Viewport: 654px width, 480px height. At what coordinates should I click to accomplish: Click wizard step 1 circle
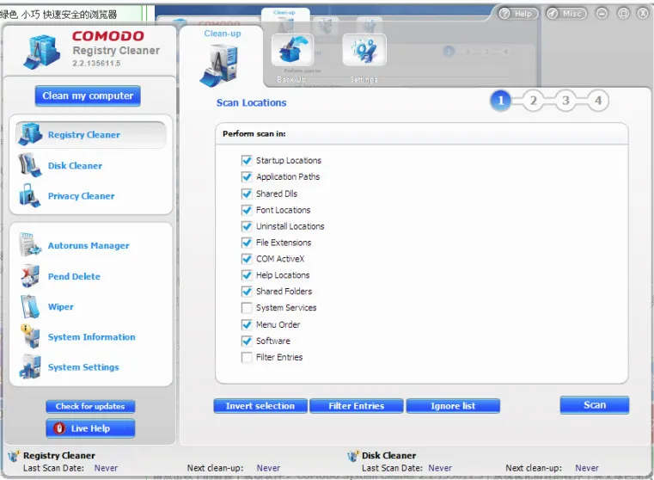coord(501,101)
